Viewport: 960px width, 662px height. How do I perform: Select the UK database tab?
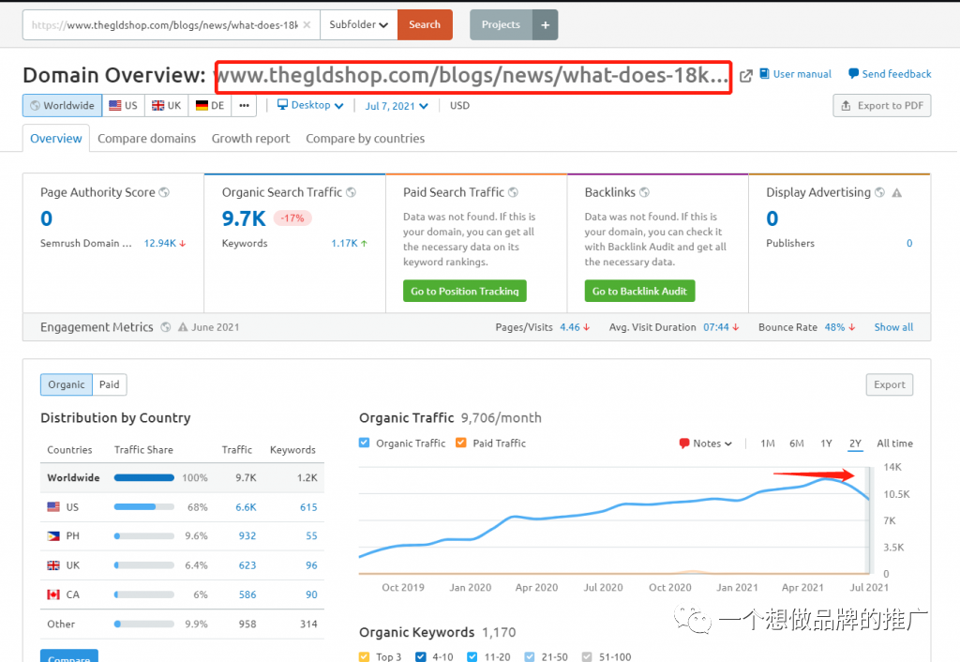click(x=167, y=105)
